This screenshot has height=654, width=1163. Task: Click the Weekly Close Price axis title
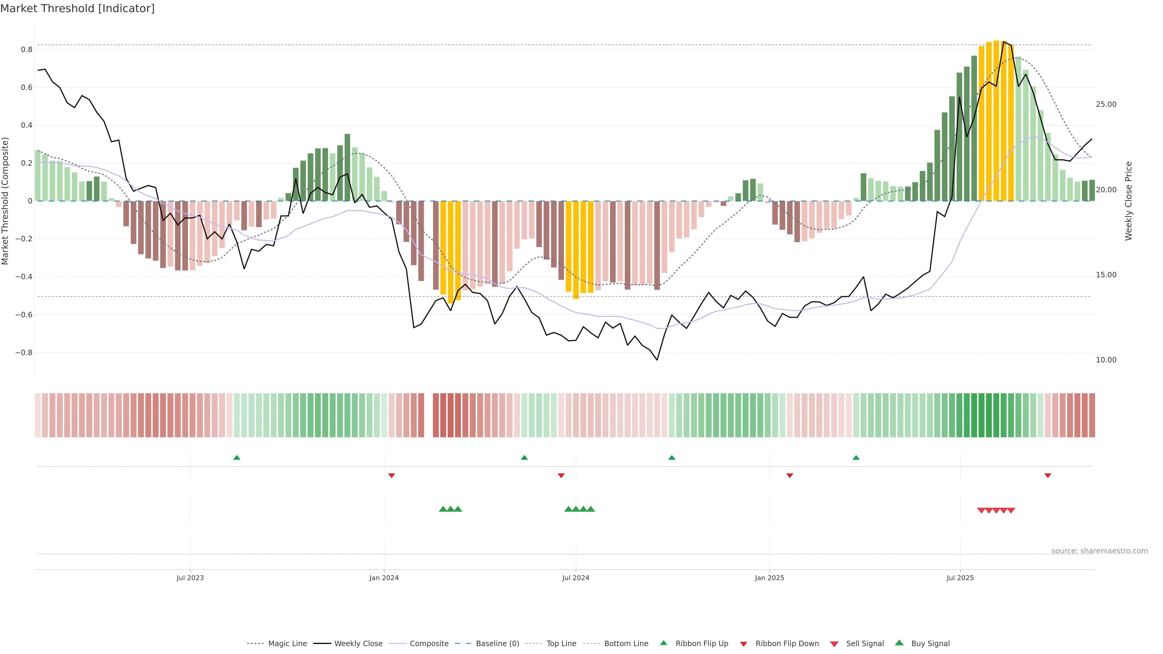click(1129, 201)
